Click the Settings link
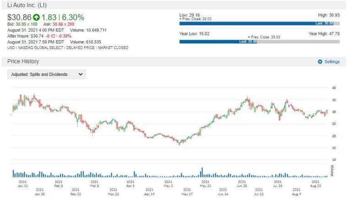The width and height of the screenshot is (348, 198). click(x=332, y=62)
